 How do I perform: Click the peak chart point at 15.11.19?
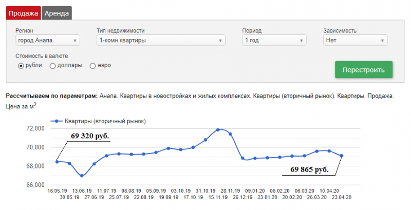[218, 130]
